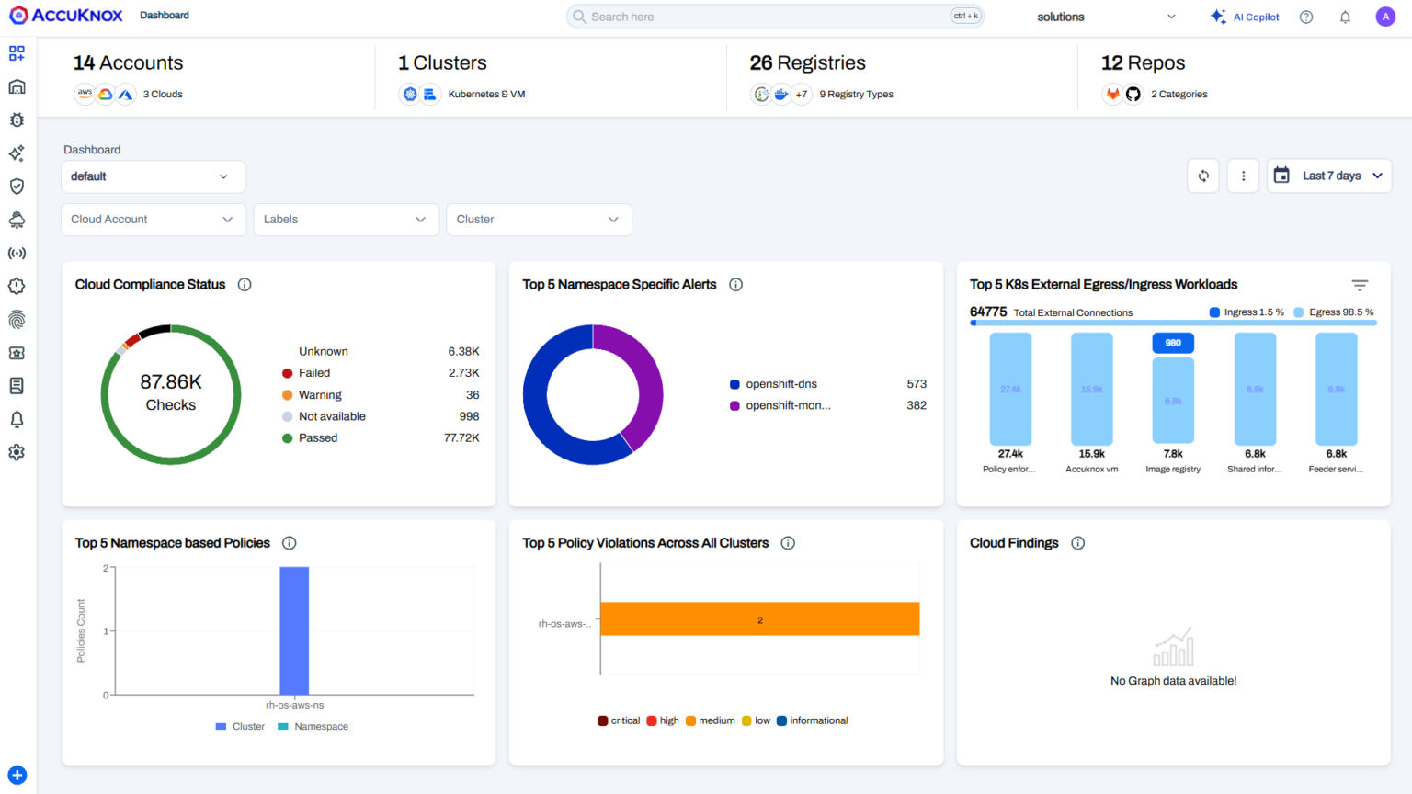
Task: Click the blue plus button at bottom-left
Action: tap(17, 775)
